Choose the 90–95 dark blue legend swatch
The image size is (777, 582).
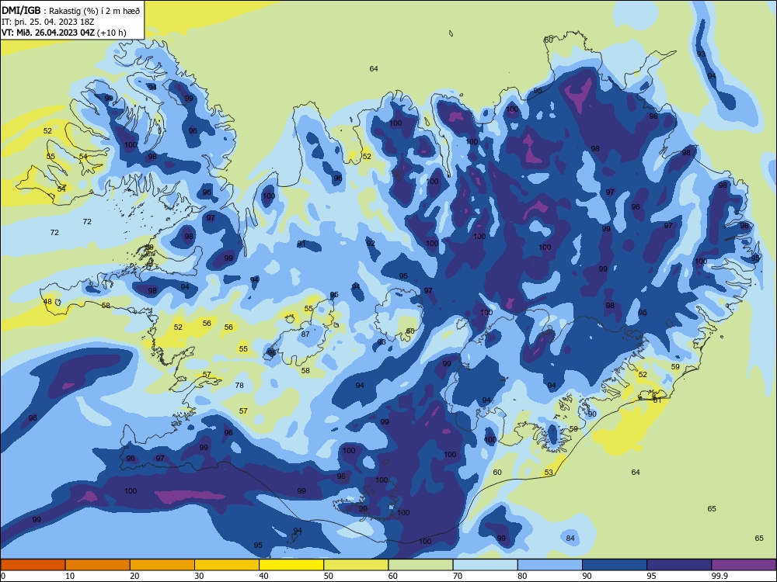615,565
